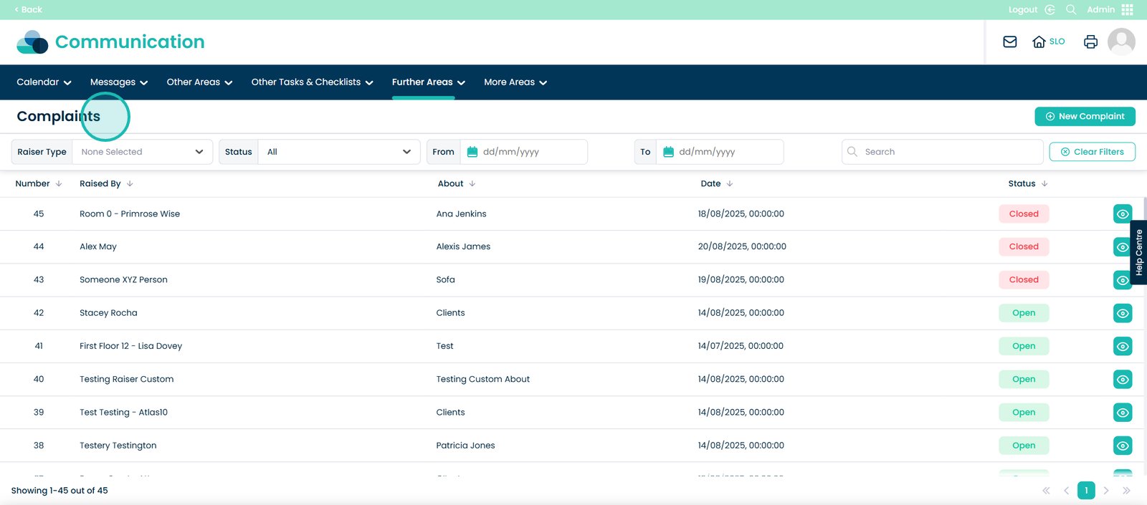Open the mail envelope icon in header
This screenshot has width=1147, height=505.
(1009, 42)
